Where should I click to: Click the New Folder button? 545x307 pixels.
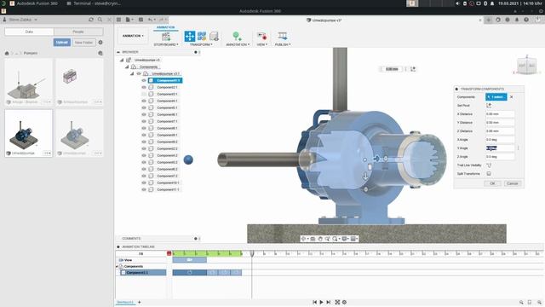point(83,43)
